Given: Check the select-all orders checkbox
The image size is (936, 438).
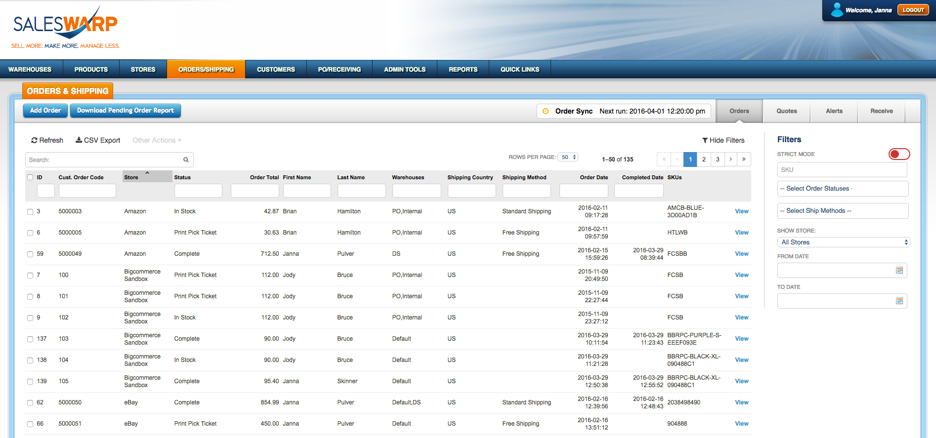Looking at the screenshot, I should click(x=30, y=177).
